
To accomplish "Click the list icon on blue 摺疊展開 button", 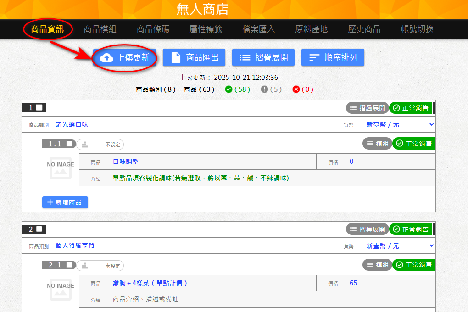I will click(x=245, y=57).
